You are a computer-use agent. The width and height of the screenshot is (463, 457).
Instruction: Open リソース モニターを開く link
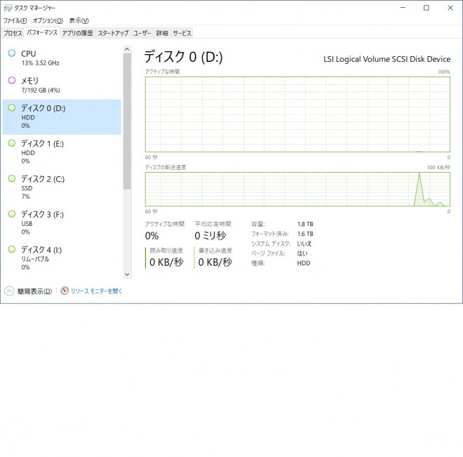[97, 291]
